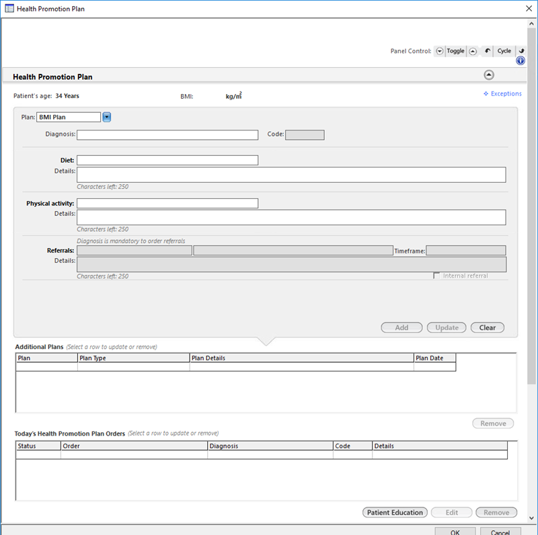Click the BMI Plan combo box field
The width and height of the screenshot is (538, 535).
click(69, 118)
